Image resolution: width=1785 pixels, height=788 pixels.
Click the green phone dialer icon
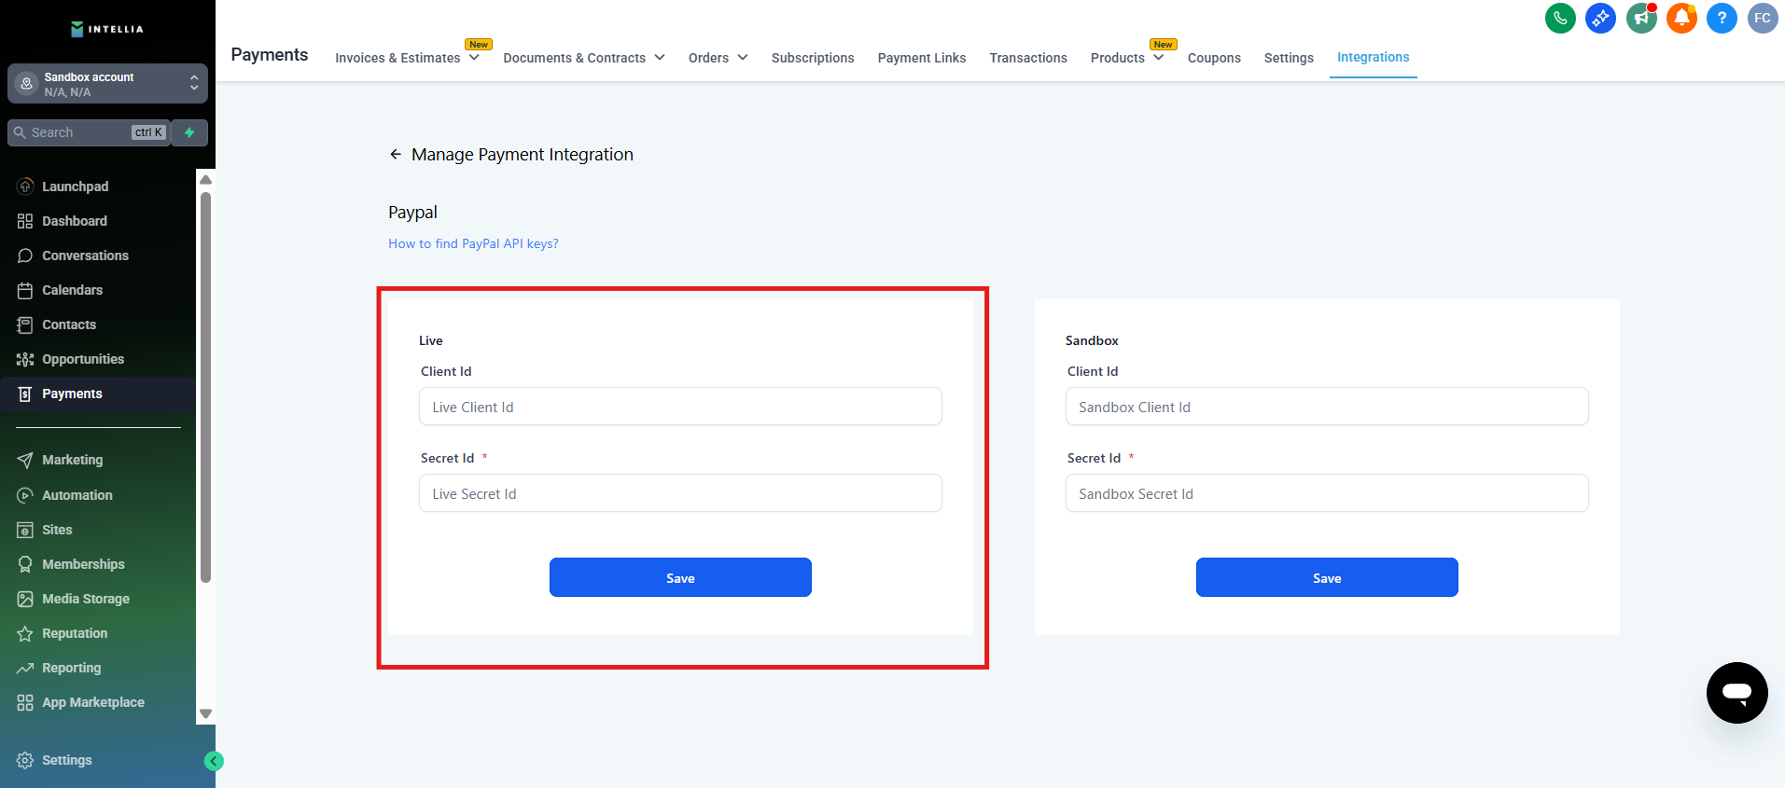pyautogui.click(x=1560, y=18)
